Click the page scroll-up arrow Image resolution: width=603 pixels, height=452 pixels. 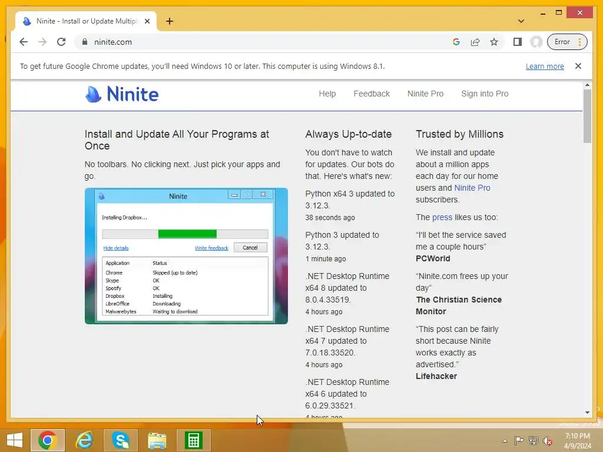tap(587, 85)
